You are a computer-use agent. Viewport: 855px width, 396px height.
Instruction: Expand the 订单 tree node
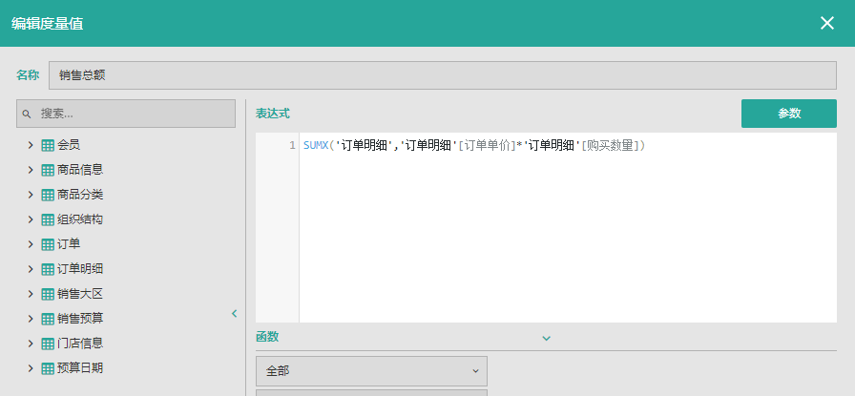click(31, 244)
